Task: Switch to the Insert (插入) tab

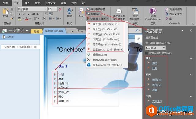Action: click(27, 3)
